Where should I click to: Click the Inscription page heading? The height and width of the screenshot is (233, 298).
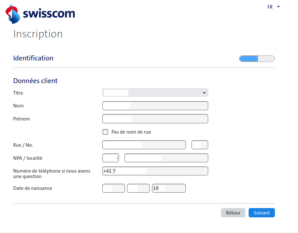point(38,34)
